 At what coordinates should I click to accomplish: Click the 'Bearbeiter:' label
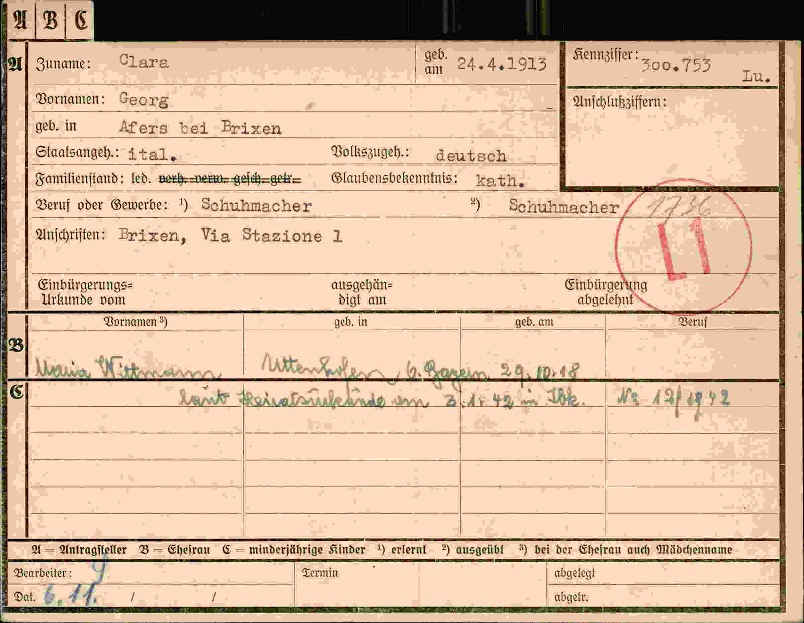(x=43, y=573)
